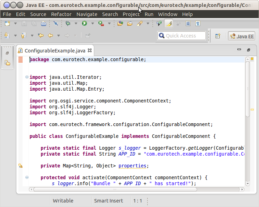
Task: Open the Source menu
Action: (38, 14)
